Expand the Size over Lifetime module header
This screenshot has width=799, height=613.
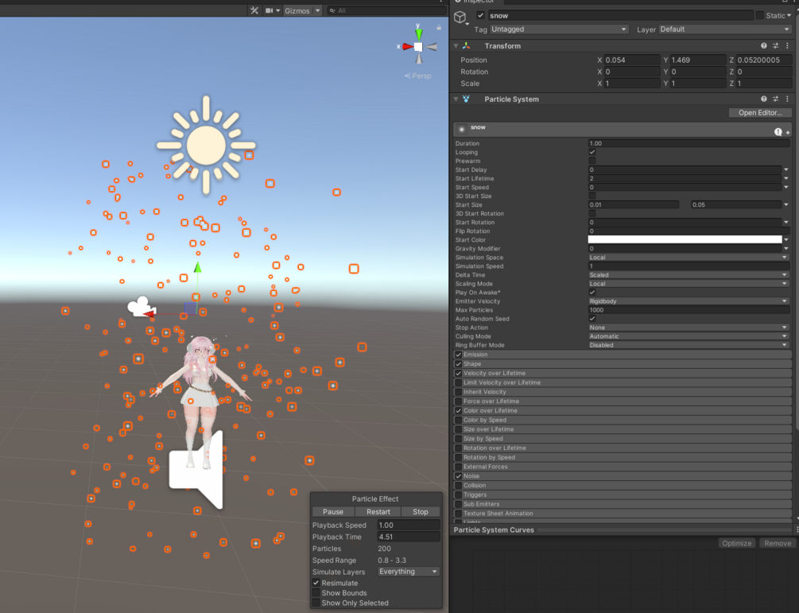point(623,429)
